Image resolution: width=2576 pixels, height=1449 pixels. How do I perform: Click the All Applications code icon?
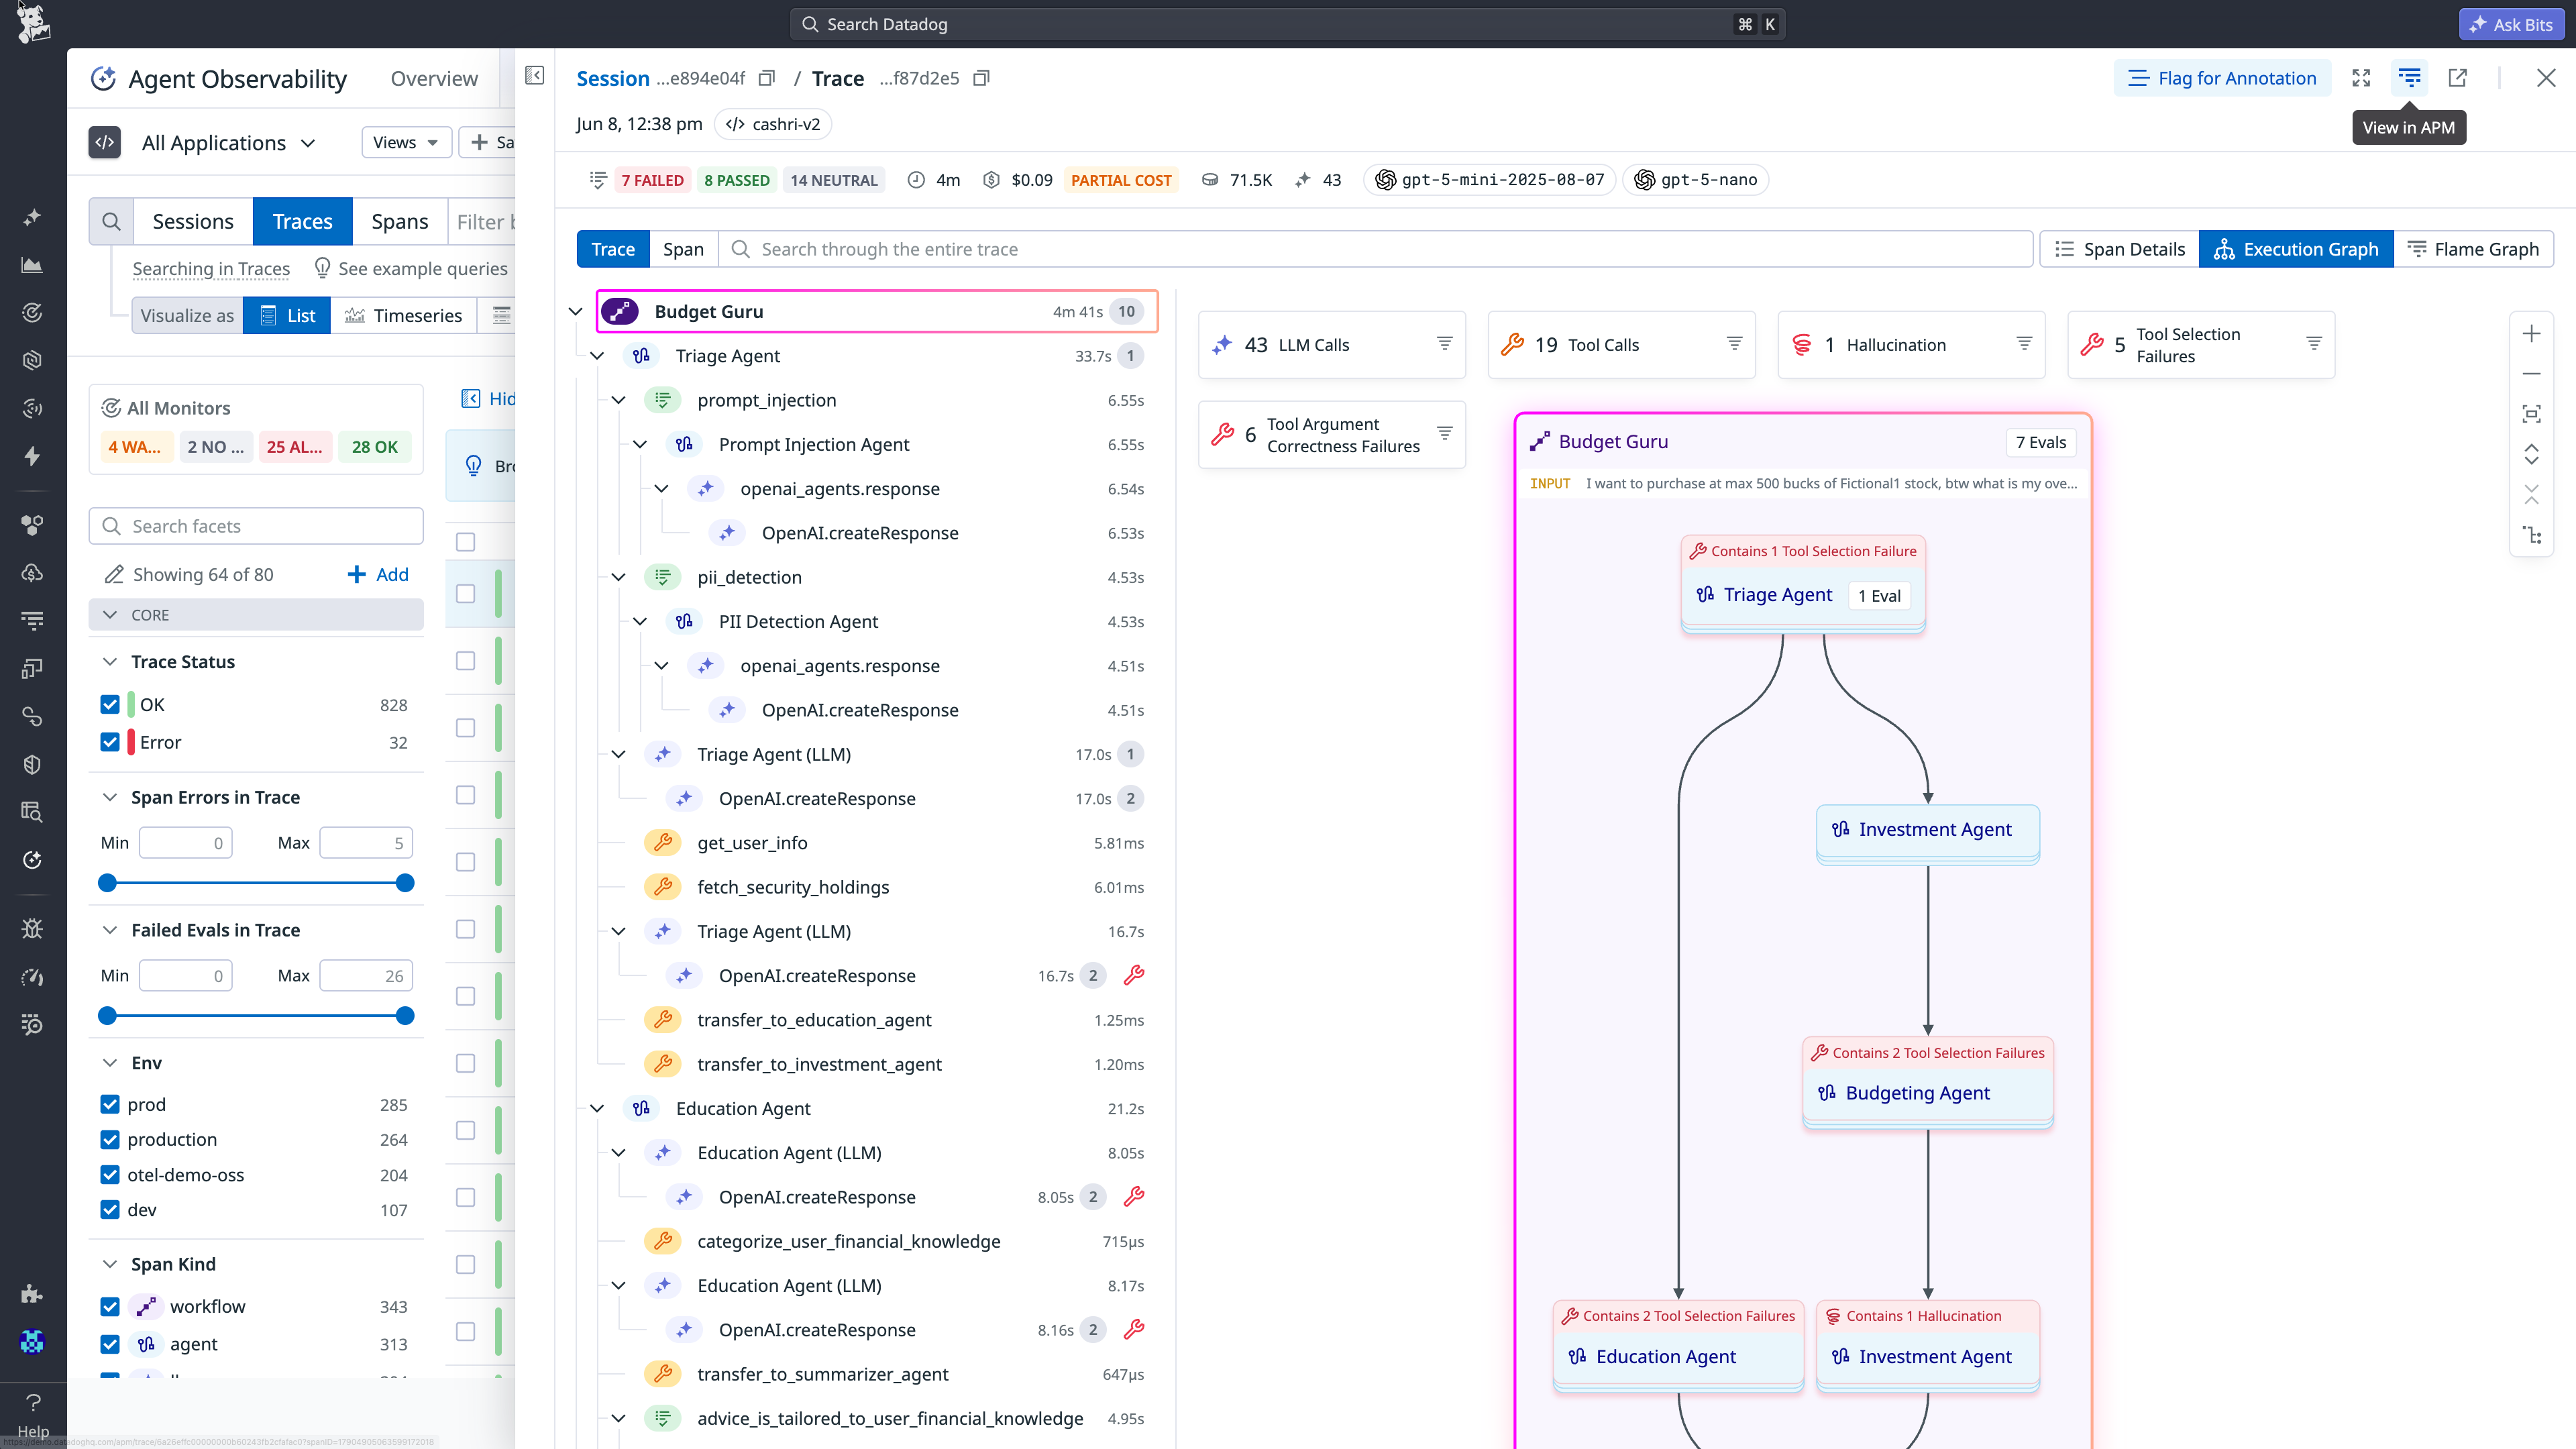coord(105,142)
